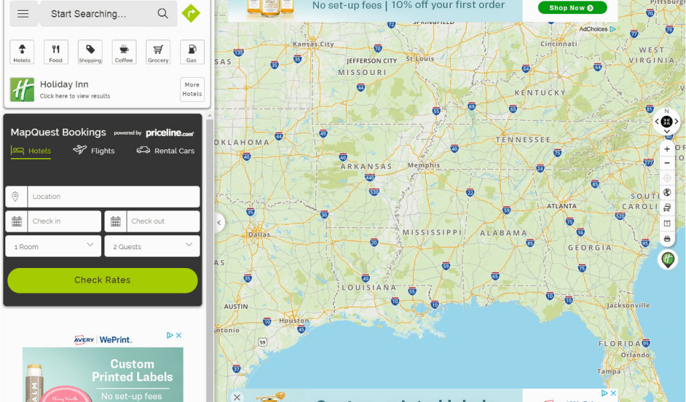686x402 pixels.
Task: Zoom out on the map
Action: pyautogui.click(x=667, y=163)
